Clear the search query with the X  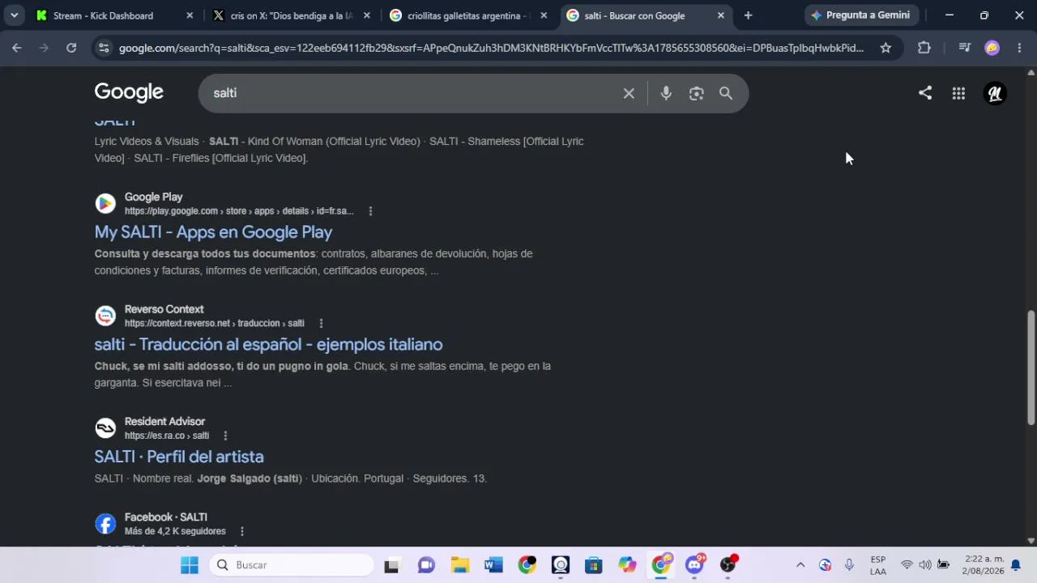pos(629,93)
